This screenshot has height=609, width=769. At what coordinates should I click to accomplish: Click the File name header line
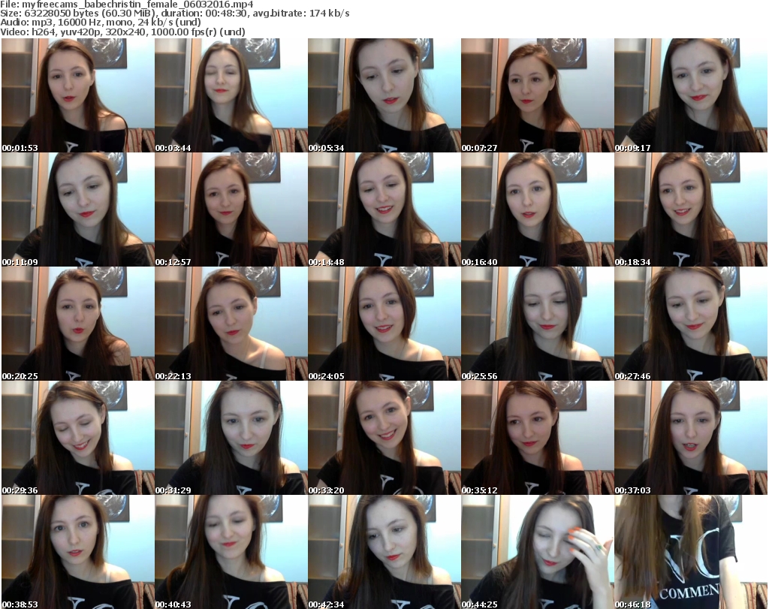pyautogui.click(x=126, y=5)
